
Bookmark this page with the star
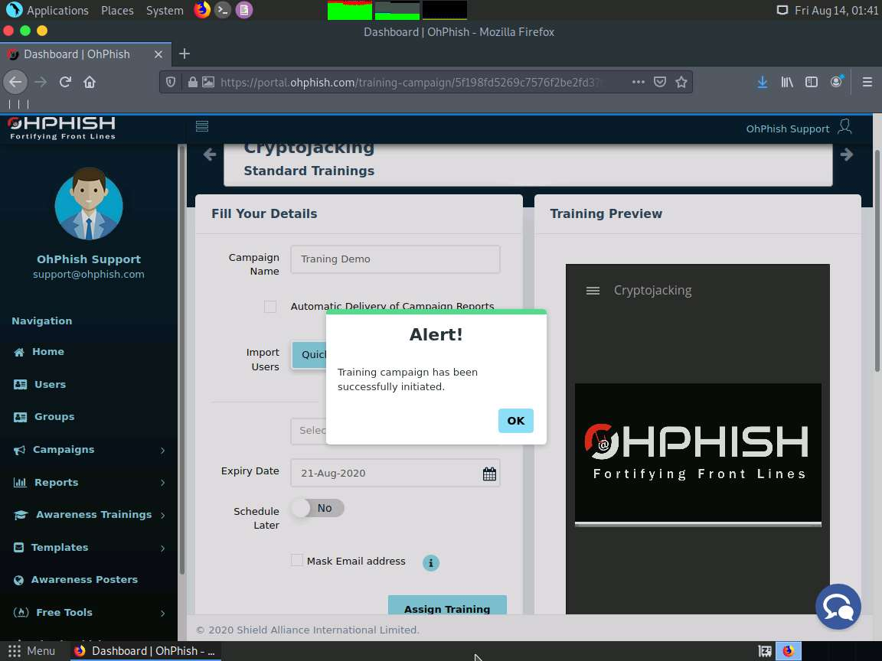(681, 82)
